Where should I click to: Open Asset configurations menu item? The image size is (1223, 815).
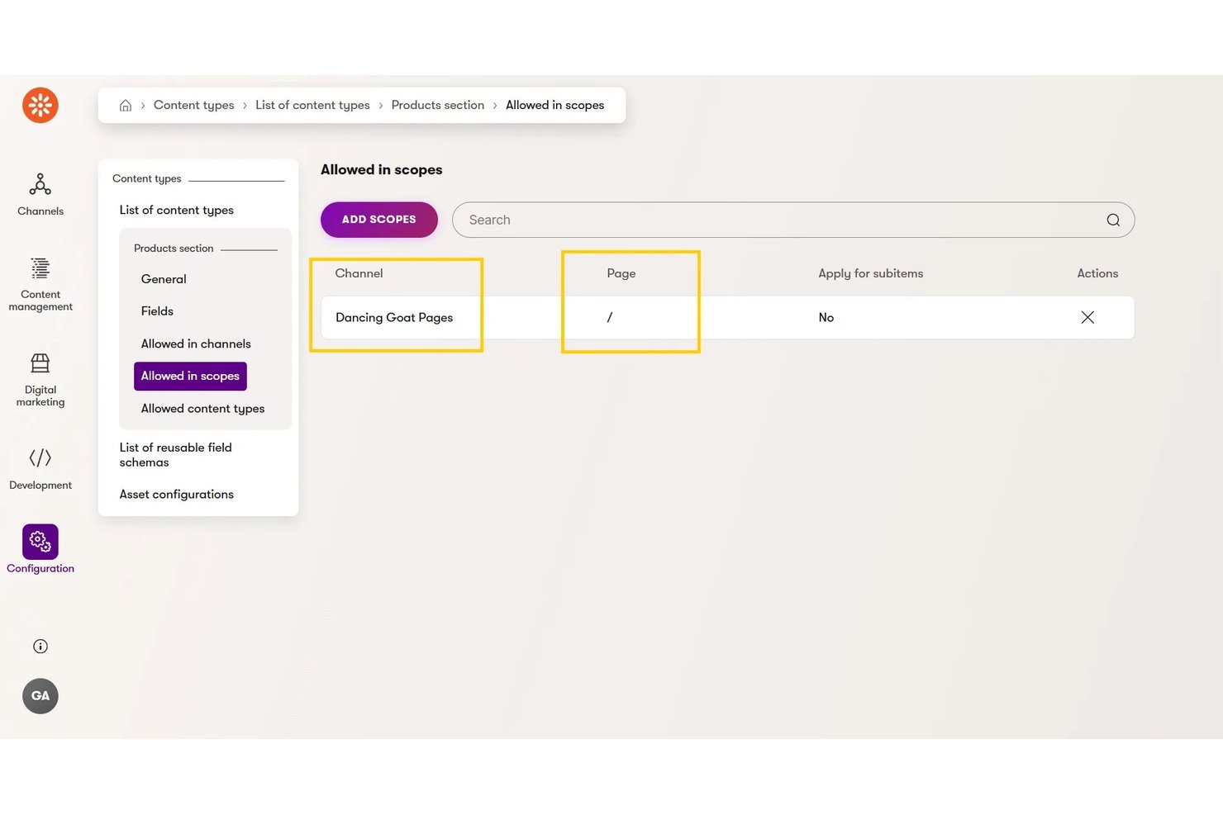point(177,495)
